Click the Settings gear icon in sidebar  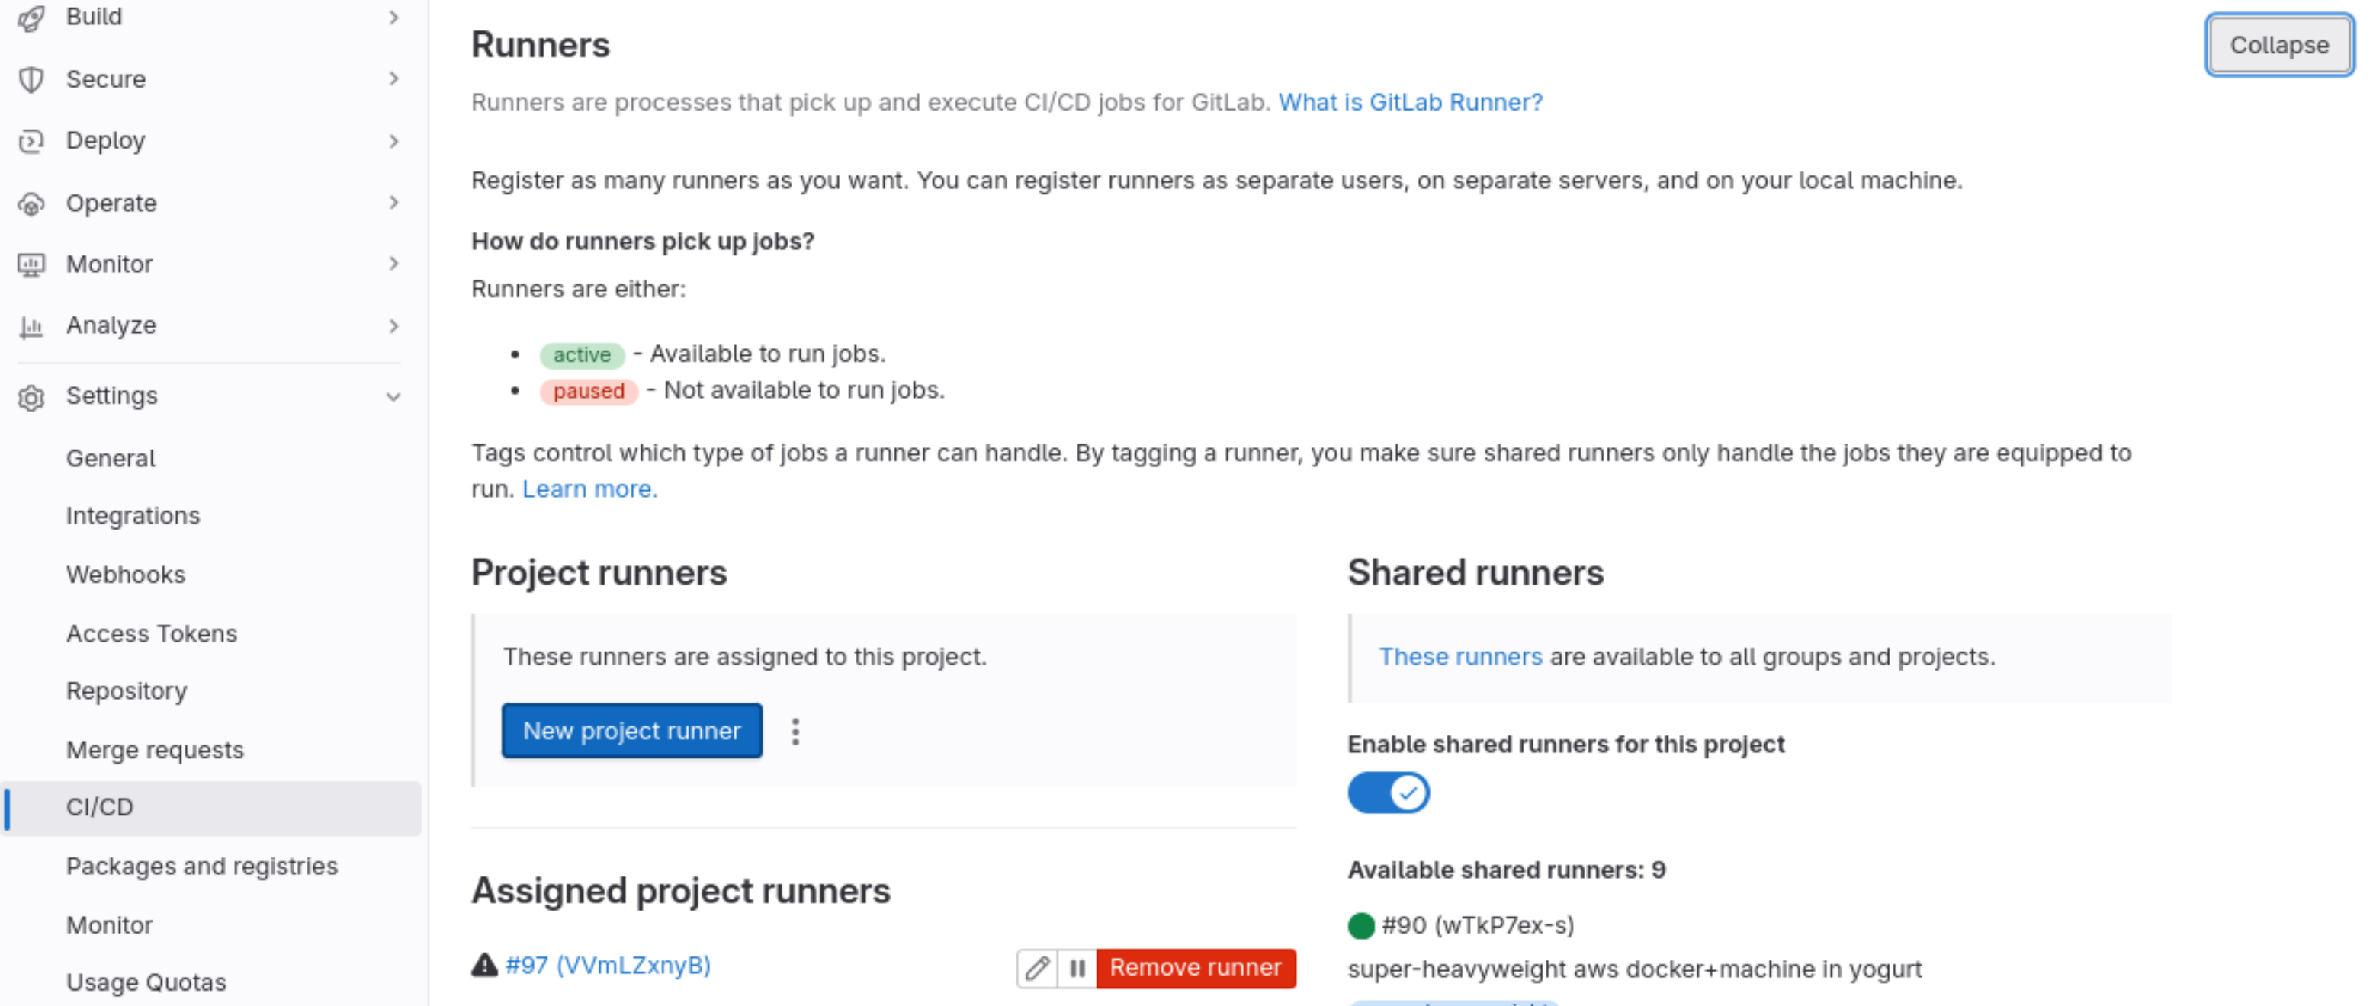click(31, 398)
